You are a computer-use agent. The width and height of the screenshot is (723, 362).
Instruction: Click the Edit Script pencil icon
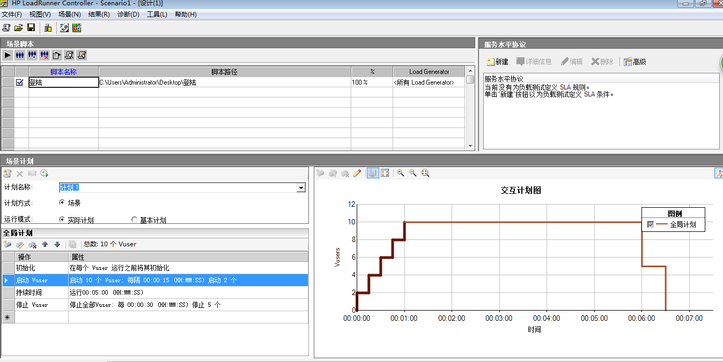coord(82,55)
